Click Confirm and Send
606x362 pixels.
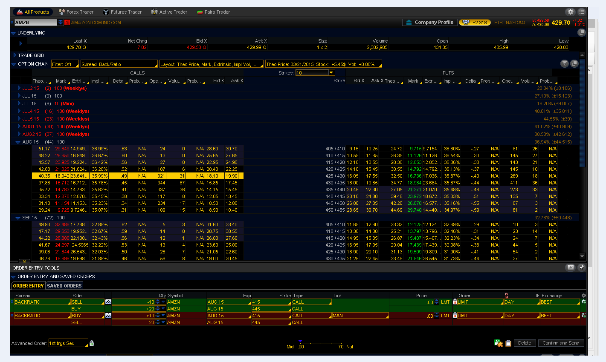[x=561, y=343]
